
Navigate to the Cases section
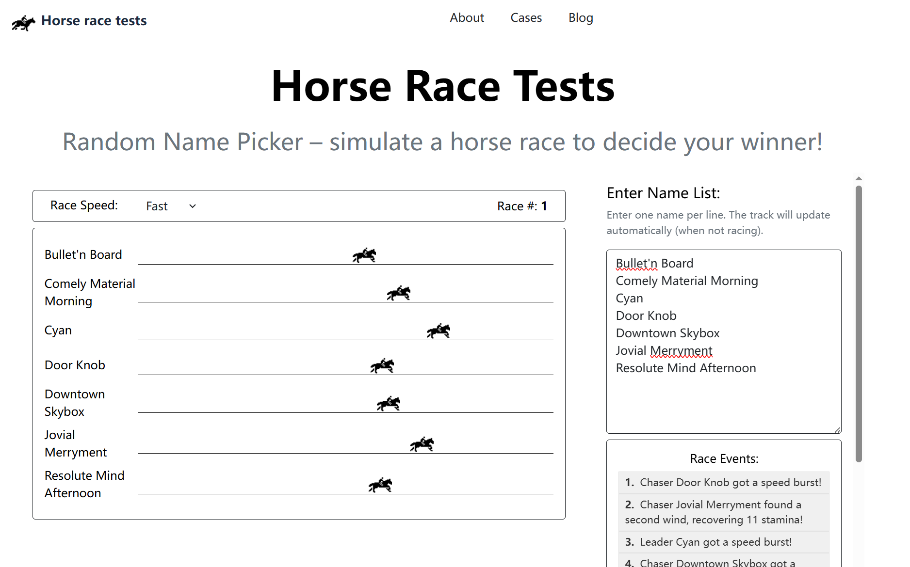coord(526,17)
